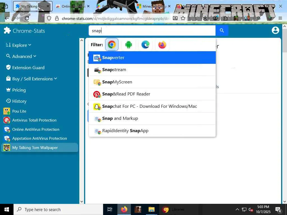Image resolution: width=287 pixels, height=215 pixels.
Task: Click page scrollbar up arrow
Action: click(x=284, y=27)
